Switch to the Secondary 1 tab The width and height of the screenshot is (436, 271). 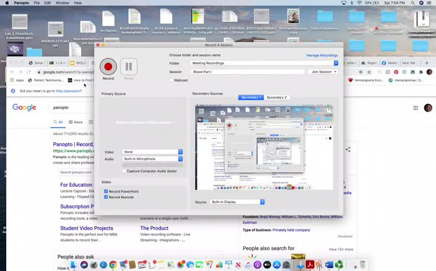[x=251, y=98]
